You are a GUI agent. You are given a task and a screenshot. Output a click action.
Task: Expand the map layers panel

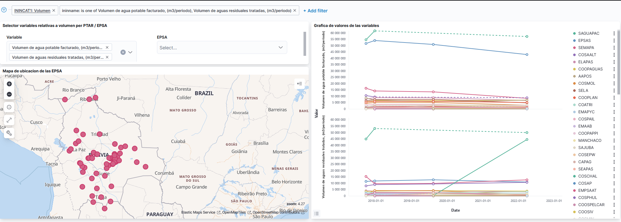(300, 84)
